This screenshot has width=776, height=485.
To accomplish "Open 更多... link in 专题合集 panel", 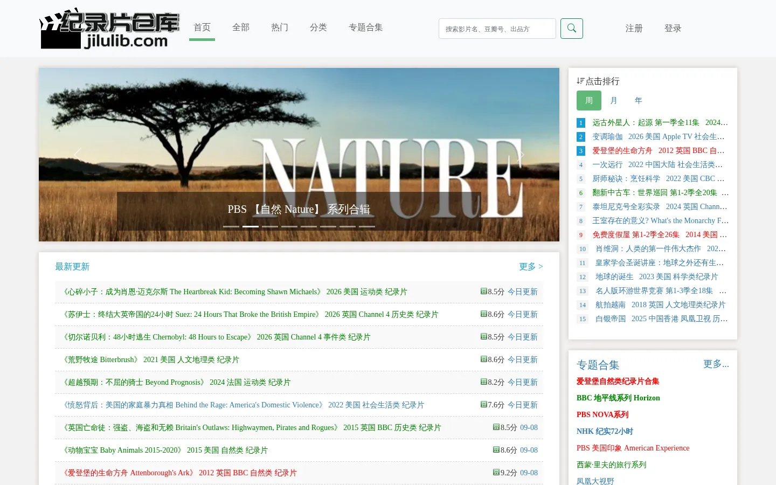I will (716, 364).
